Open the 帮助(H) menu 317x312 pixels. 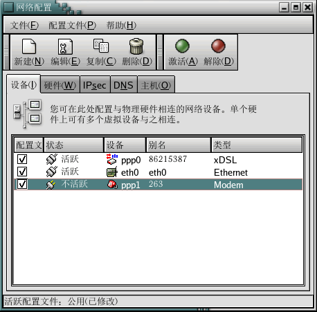coord(121,25)
